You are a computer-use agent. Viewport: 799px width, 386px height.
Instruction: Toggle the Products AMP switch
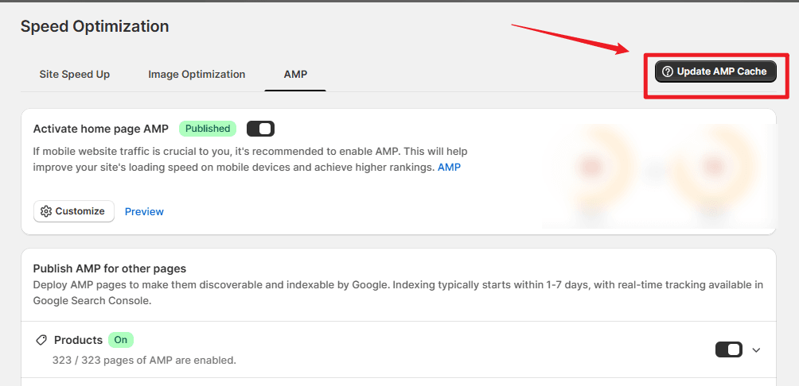(729, 350)
